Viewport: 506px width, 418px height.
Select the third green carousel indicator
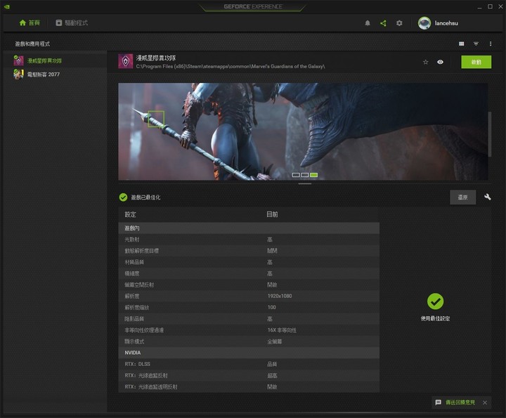tap(313, 175)
